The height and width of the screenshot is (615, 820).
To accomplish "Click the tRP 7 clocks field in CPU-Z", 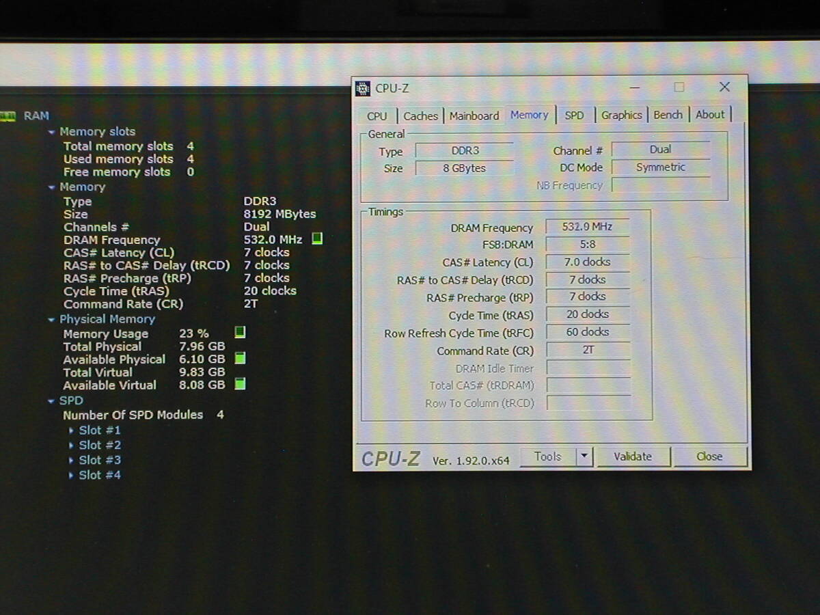I will 587,297.
